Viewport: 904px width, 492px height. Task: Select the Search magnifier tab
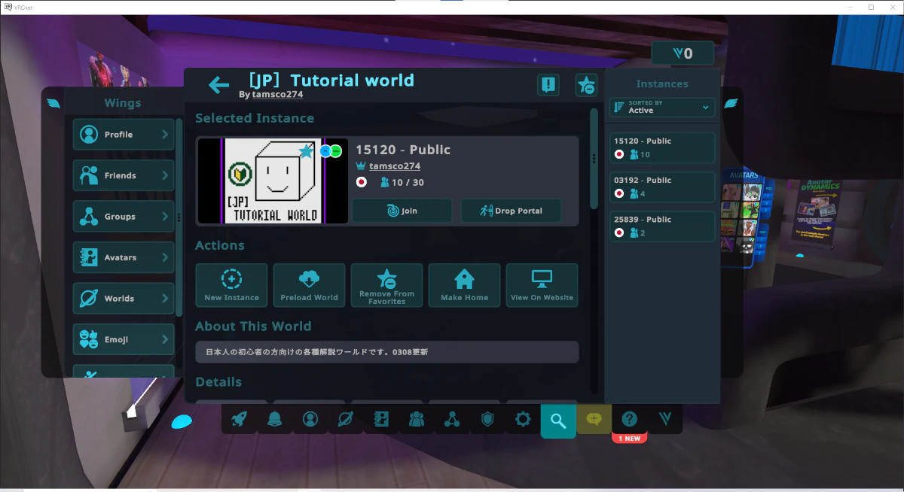click(558, 421)
